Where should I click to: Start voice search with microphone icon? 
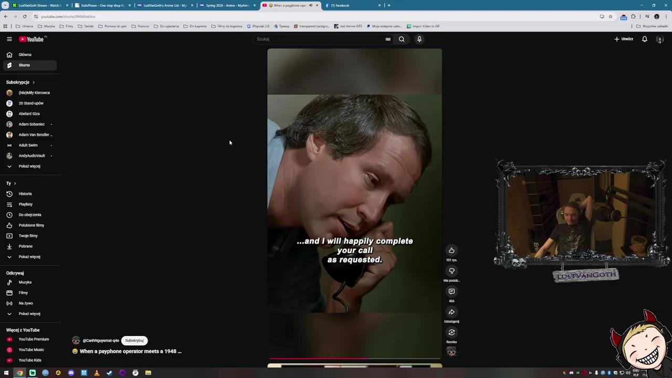click(x=419, y=39)
